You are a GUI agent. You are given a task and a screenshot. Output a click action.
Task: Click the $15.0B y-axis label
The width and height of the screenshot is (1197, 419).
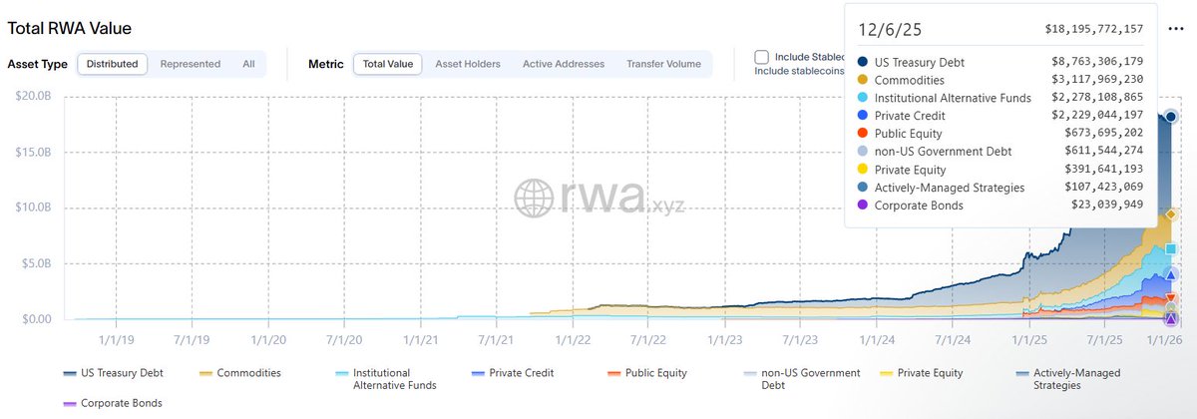[36, 152]
